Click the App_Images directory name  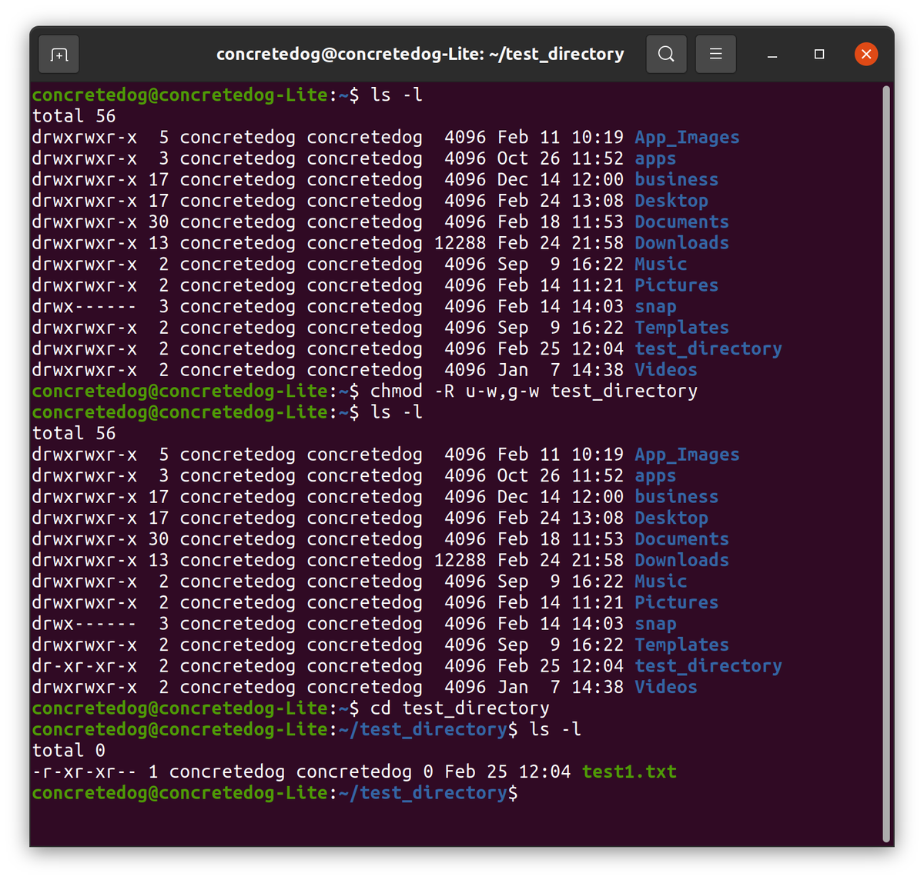686,137
